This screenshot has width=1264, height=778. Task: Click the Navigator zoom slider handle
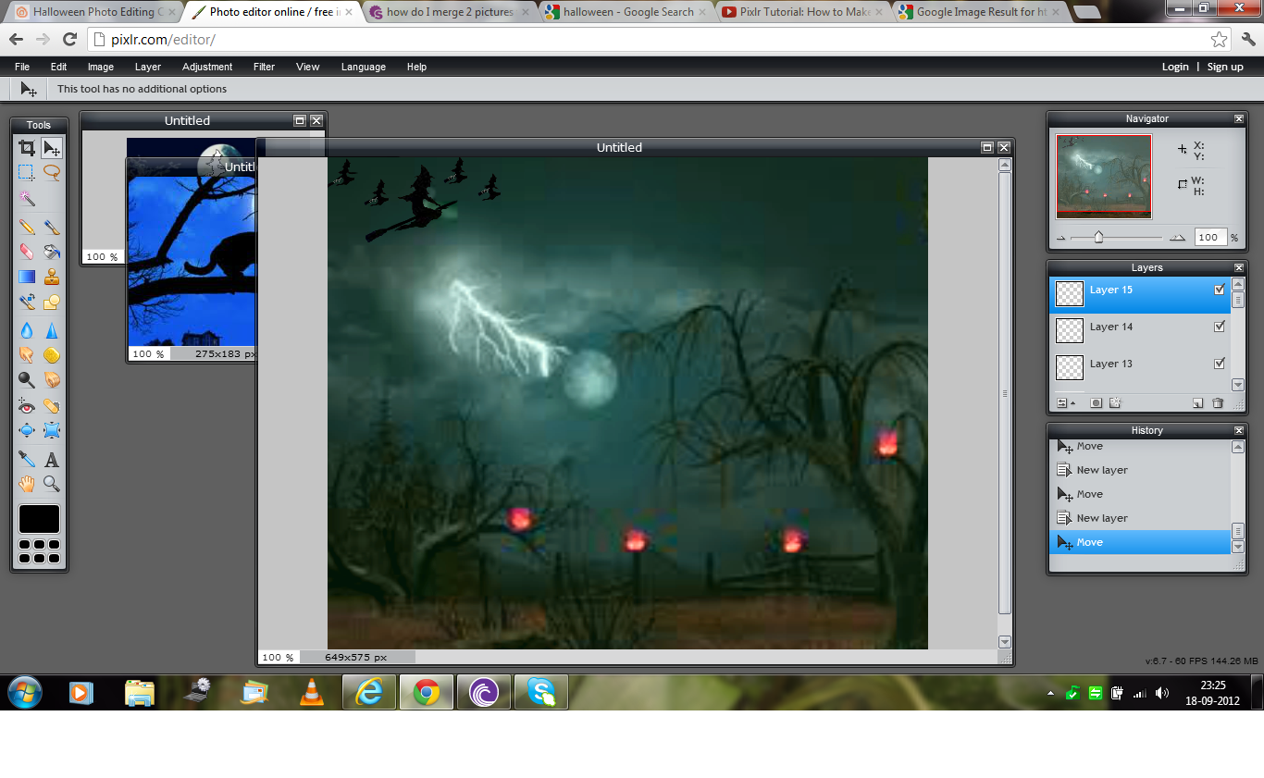tap(1098, 238)
